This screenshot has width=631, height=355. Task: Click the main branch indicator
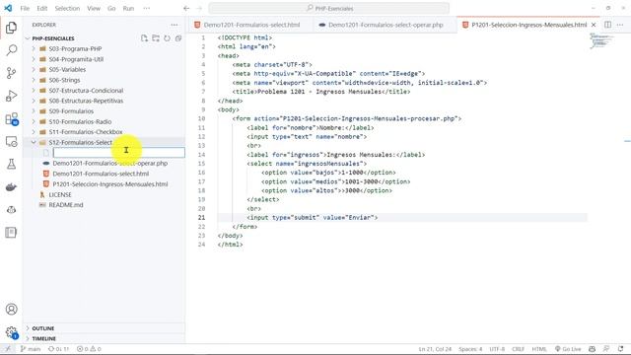(x=31, y=349)
